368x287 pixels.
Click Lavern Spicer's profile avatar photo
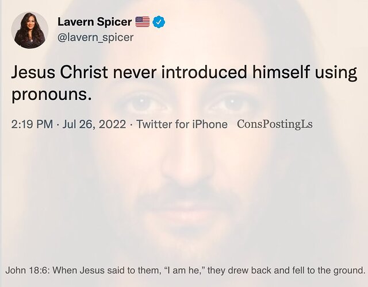pos(30,29)
